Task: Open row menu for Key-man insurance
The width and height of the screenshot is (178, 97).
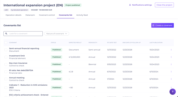Action: [171, 64]
